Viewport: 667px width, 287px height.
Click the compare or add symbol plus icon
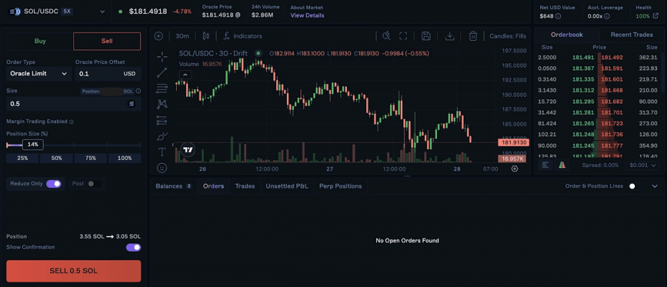[159, 36]
